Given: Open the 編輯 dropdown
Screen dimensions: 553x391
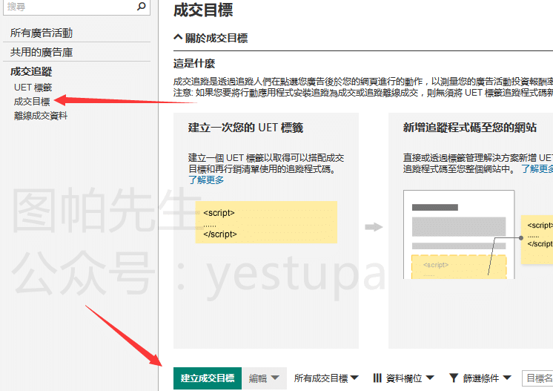Looking at the screenshot, I should tap(264, 378).
